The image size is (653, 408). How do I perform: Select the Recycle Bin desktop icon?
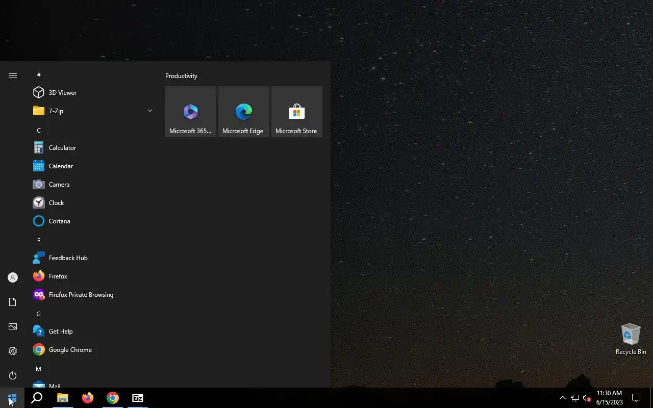tap(631, 339)
